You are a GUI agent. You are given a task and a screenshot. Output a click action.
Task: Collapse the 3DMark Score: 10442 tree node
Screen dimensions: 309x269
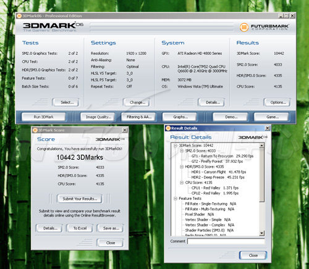pyautogui.click(x=176, y=146)
